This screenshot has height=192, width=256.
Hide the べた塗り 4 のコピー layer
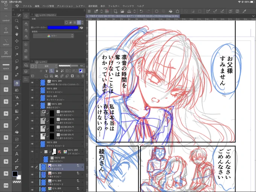pos(32,113)
